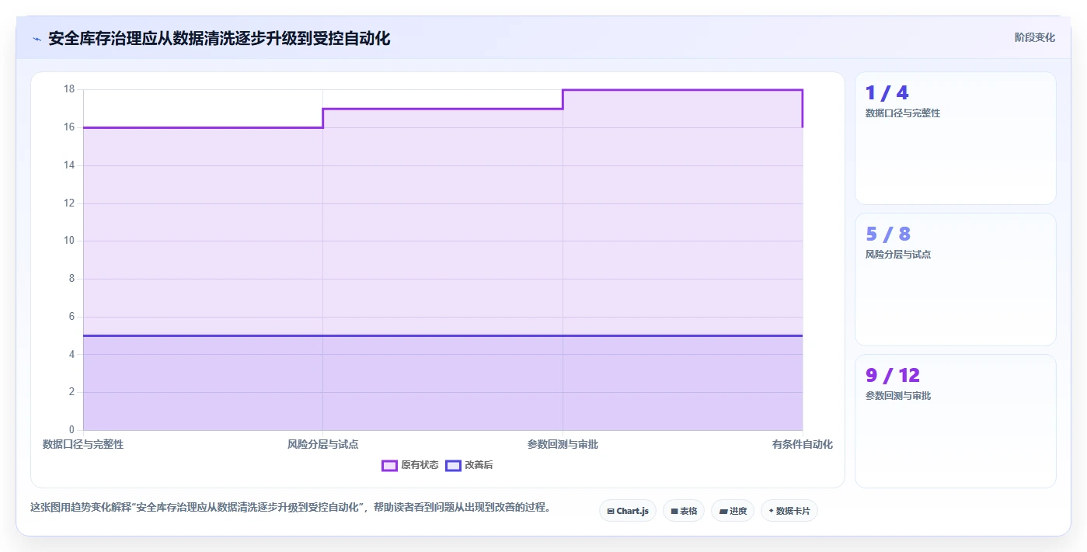
Task: Click the 阶段变化 label in header
Action: [x=1035, y=37]
